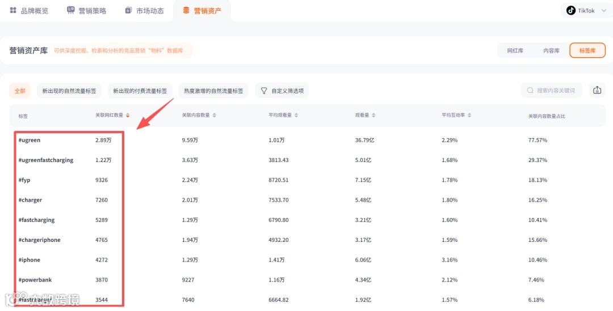Click the 9227 content count
Screen dimensions: 613x311
(x=188, y=280)
